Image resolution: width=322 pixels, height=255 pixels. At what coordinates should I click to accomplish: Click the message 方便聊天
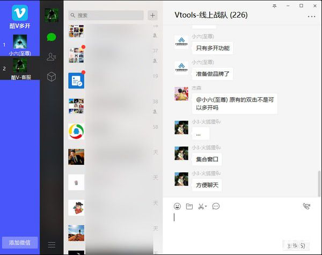click(x=207, y=185)
